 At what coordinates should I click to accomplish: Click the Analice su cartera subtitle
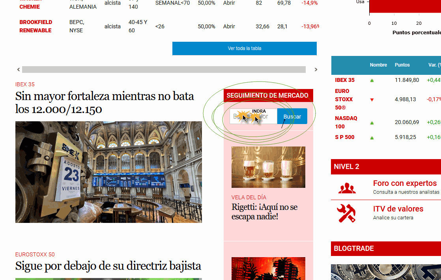tap(393, 218)
